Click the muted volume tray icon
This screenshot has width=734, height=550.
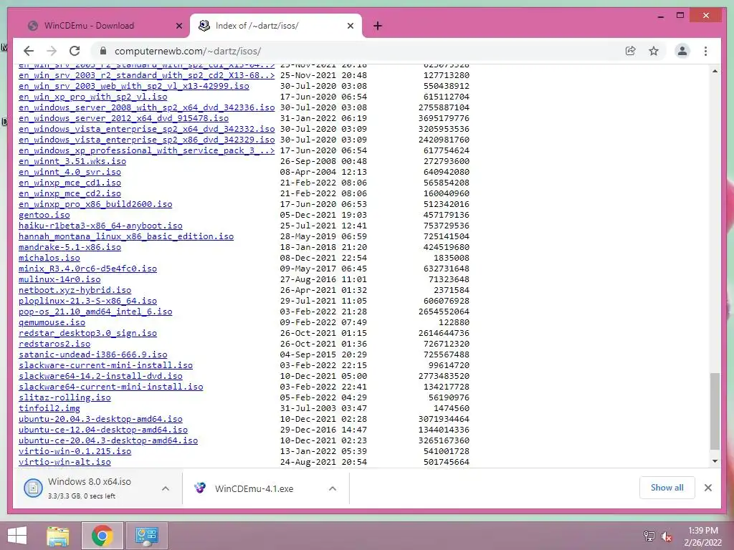tap(667, 536)
